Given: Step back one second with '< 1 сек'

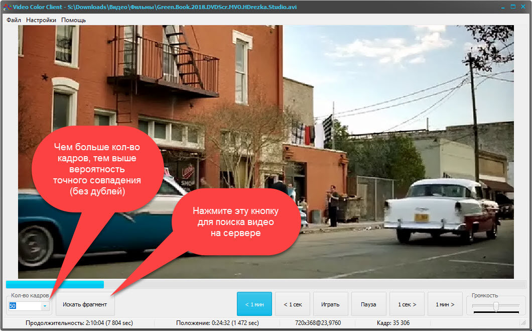Looking at the screenshot, I should (x=293, y=304).
